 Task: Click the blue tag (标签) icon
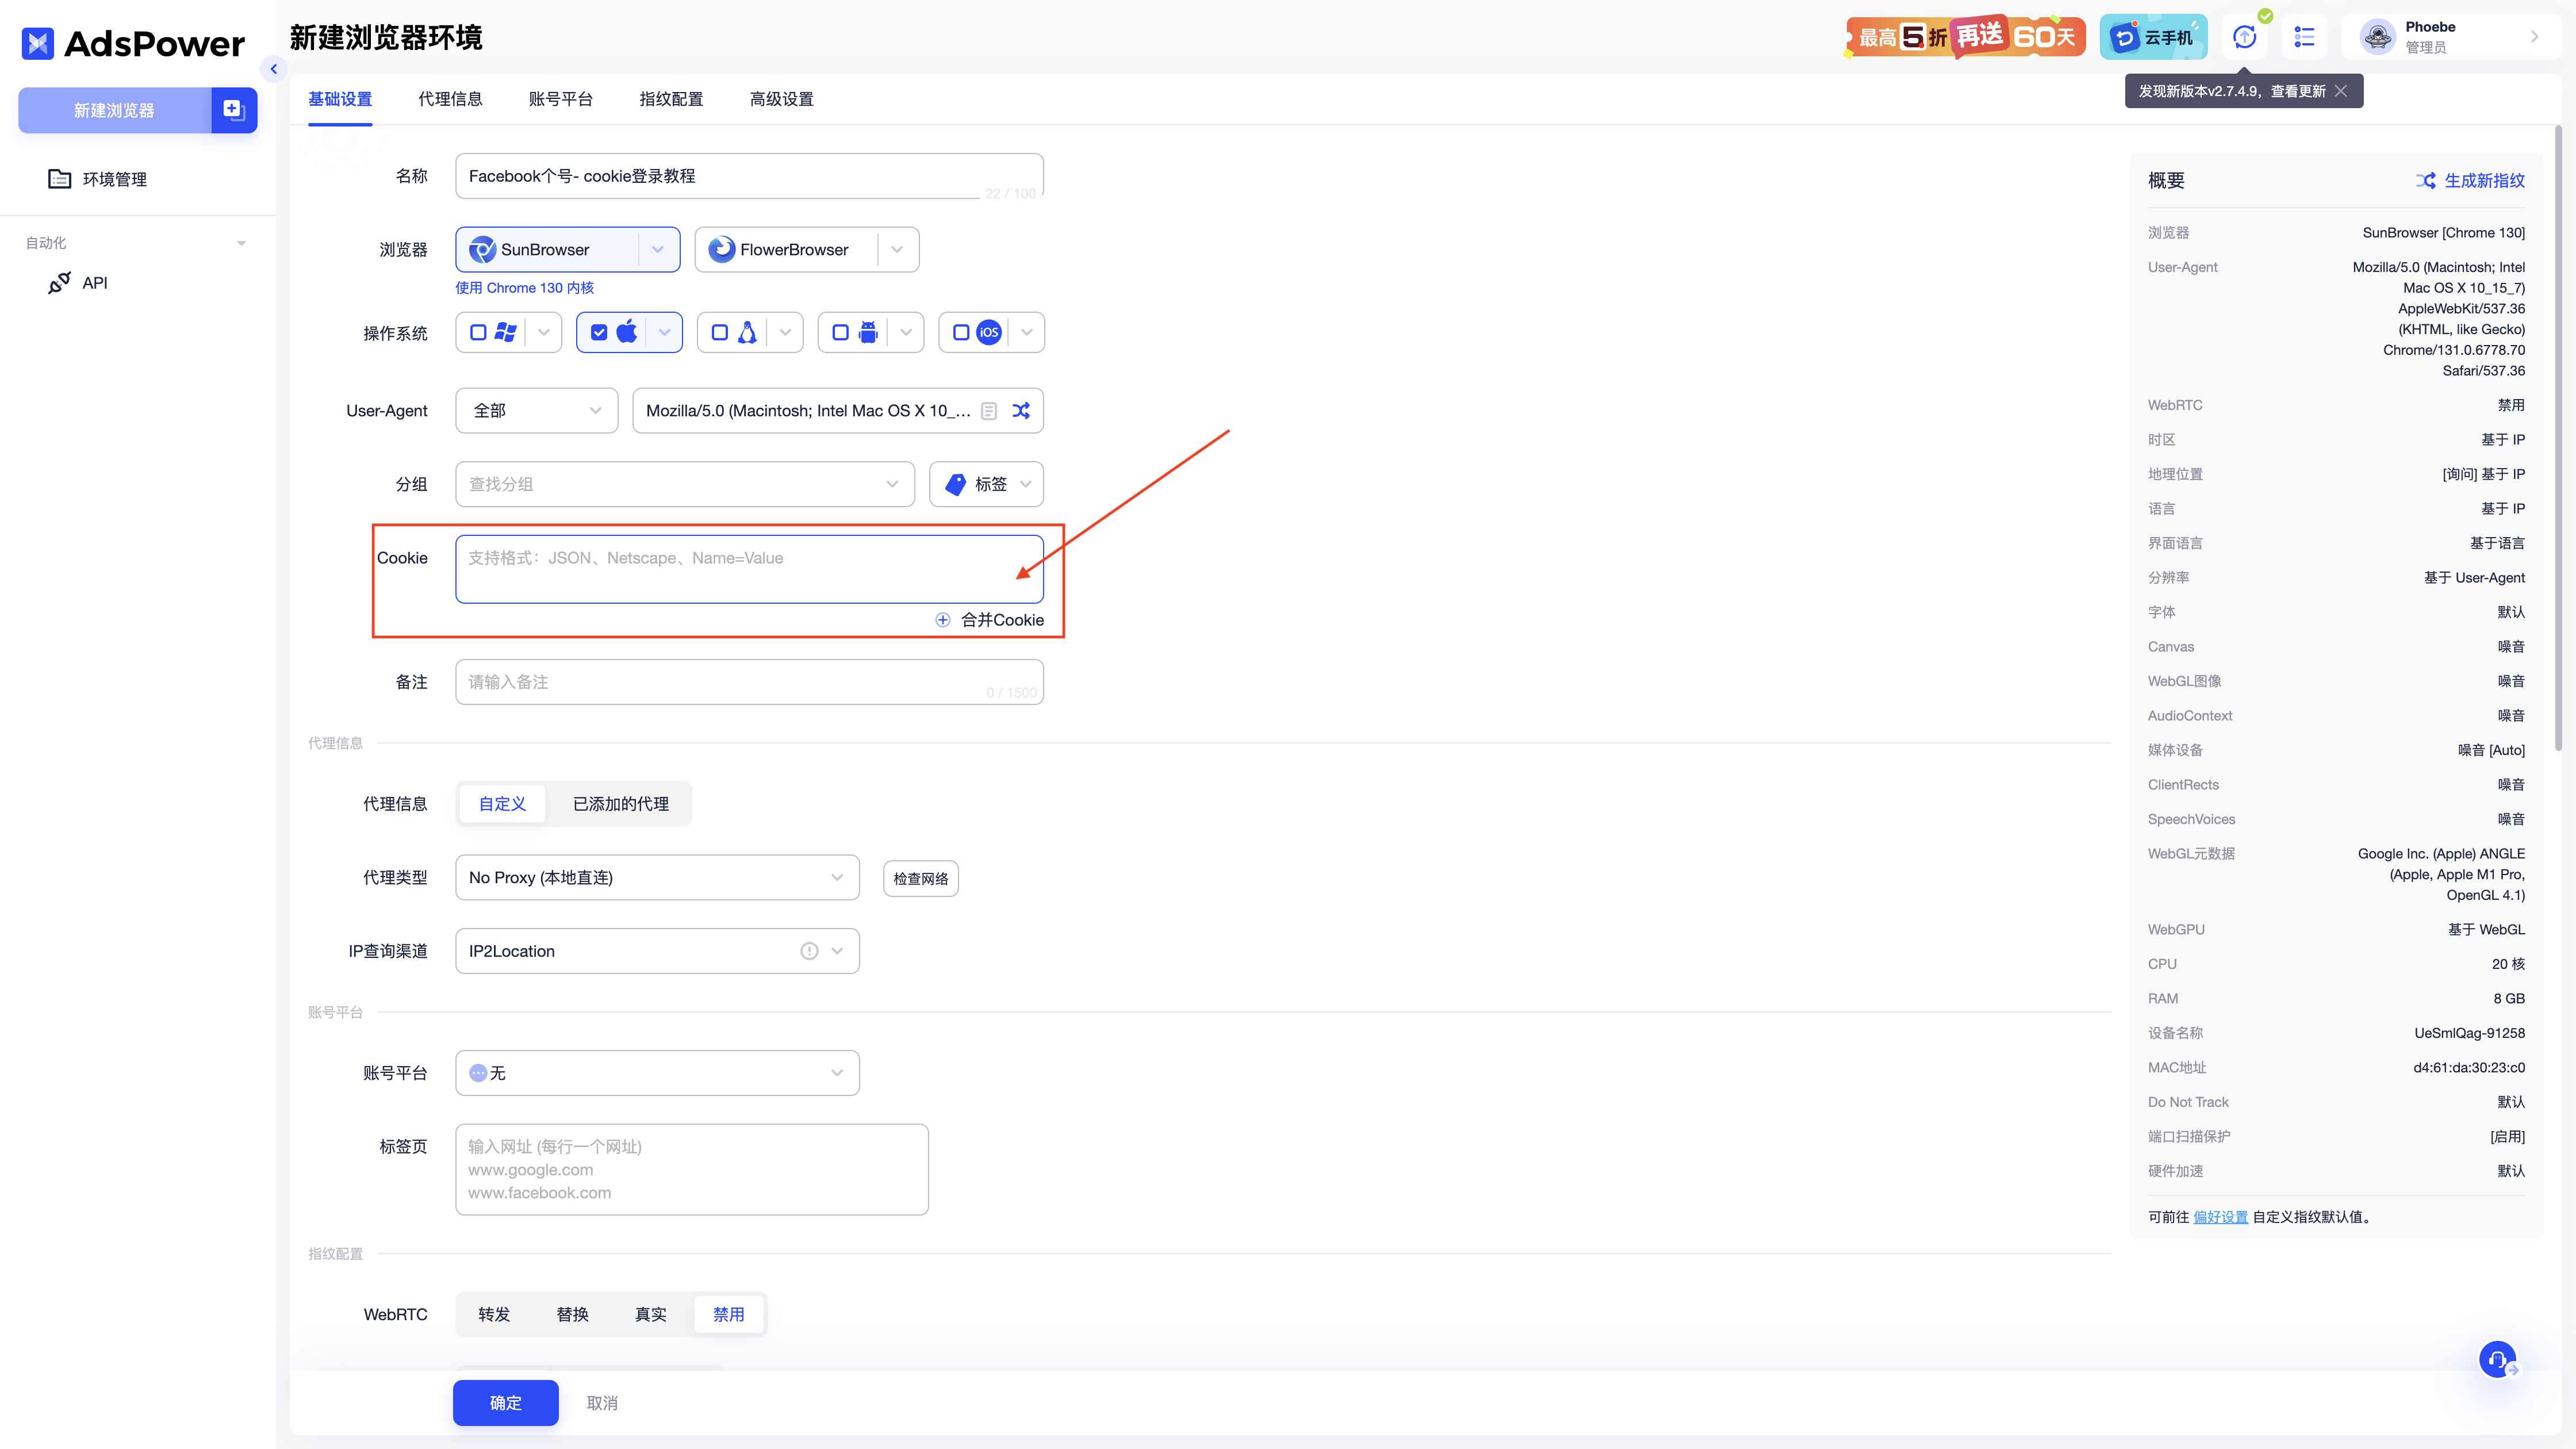point(956,484)
